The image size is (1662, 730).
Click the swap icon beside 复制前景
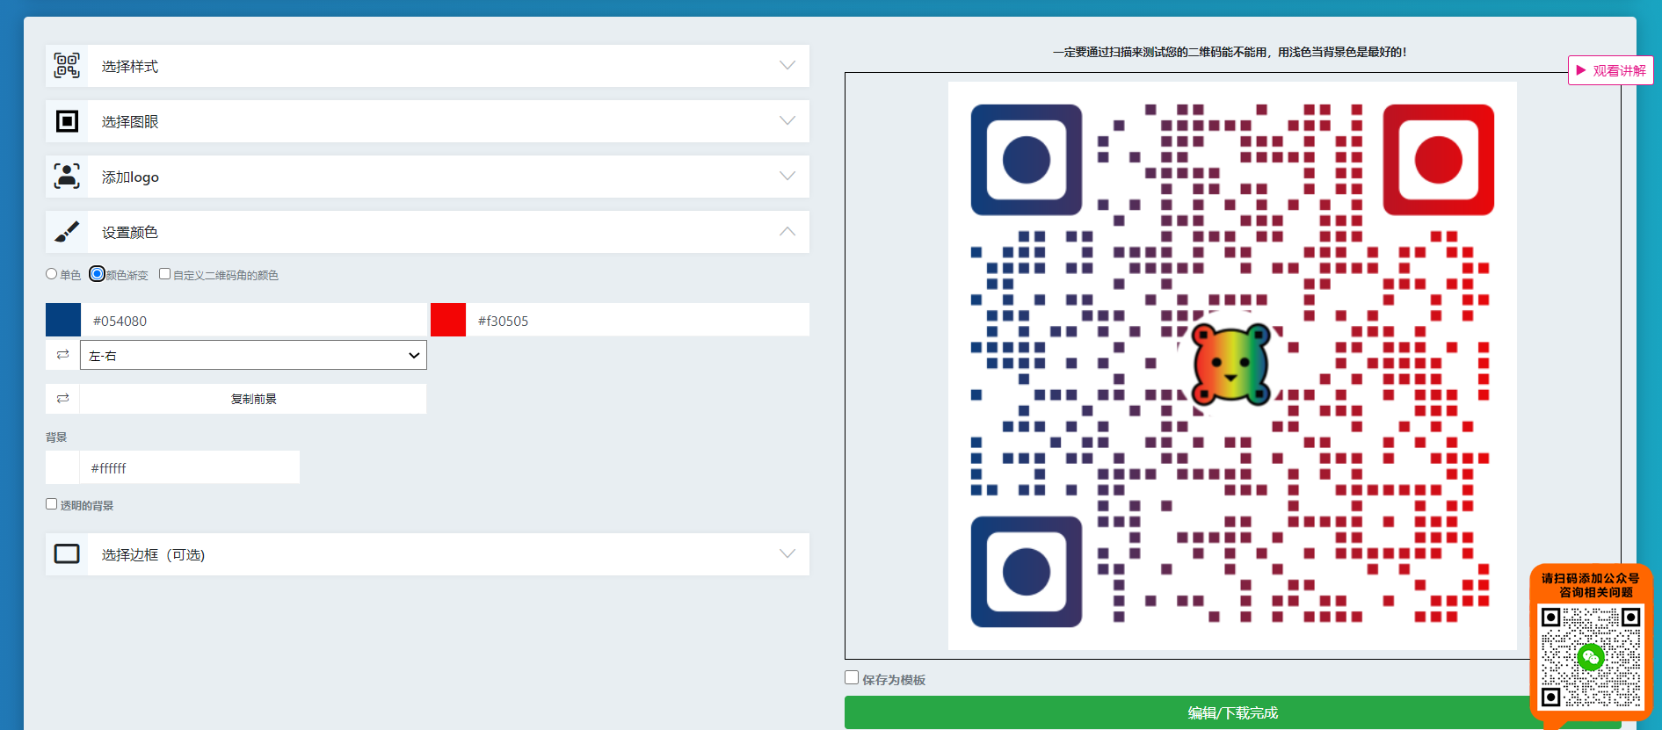(x=62, y=399)
